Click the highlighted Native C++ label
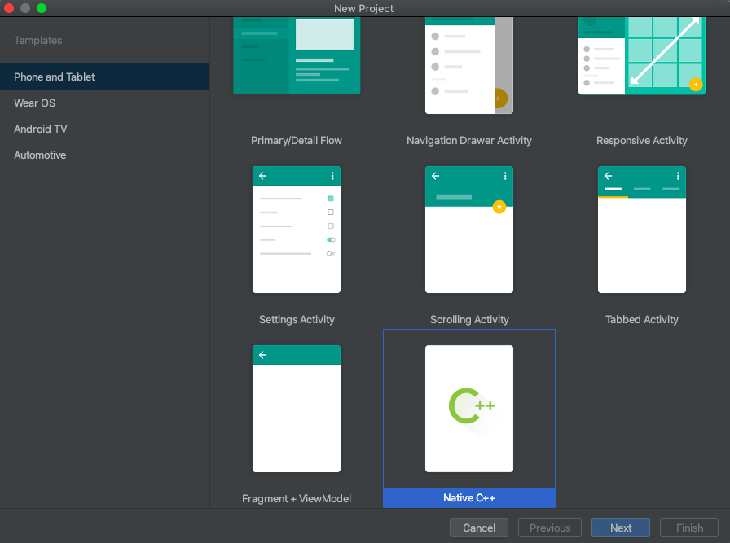Viewport: 730px width, 543px height. [x=469, y=498]
